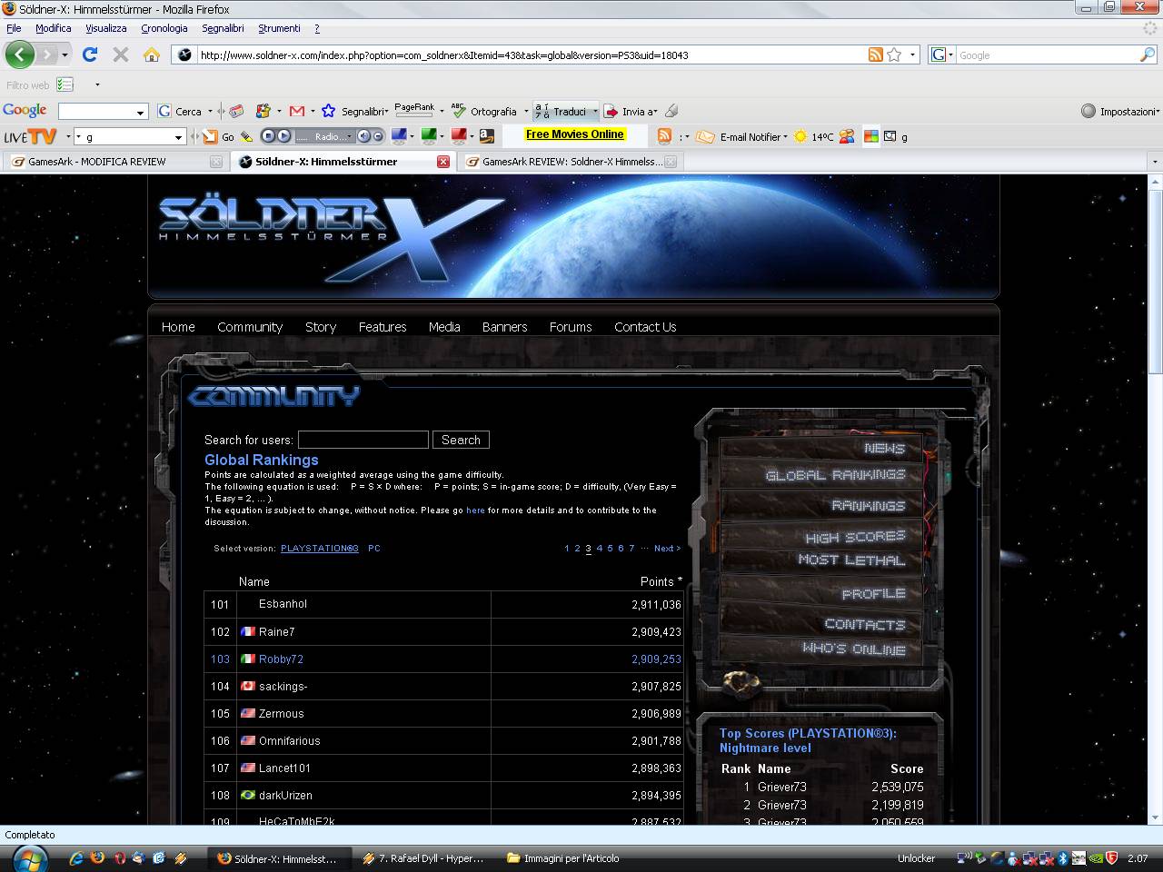The image size is (1163, 872).
Task: Go to rankings page 7
Action: pyautogui.click(x=631, y=549)
